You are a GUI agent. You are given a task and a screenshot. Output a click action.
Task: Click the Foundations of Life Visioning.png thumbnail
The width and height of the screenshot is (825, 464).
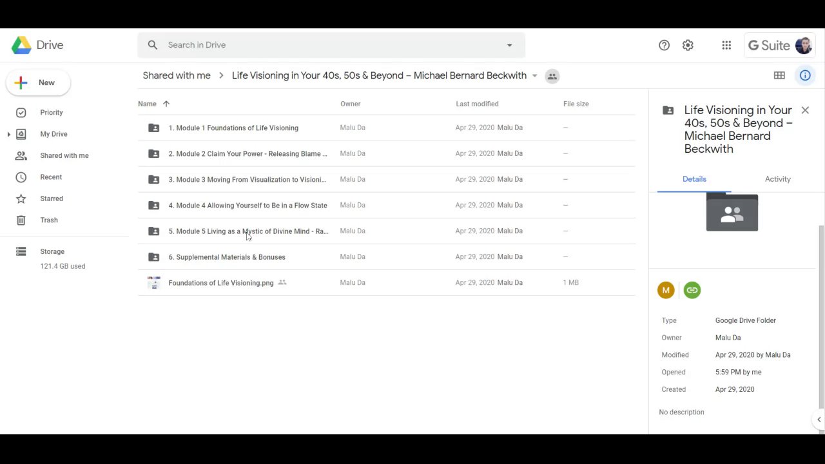click(153, 282)
